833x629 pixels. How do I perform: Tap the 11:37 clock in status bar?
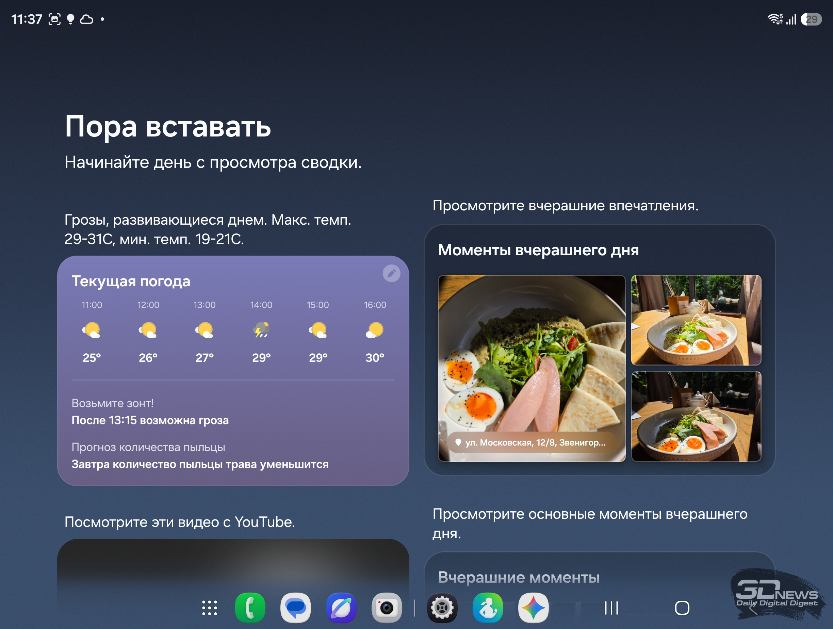click(x=26, y=19)
